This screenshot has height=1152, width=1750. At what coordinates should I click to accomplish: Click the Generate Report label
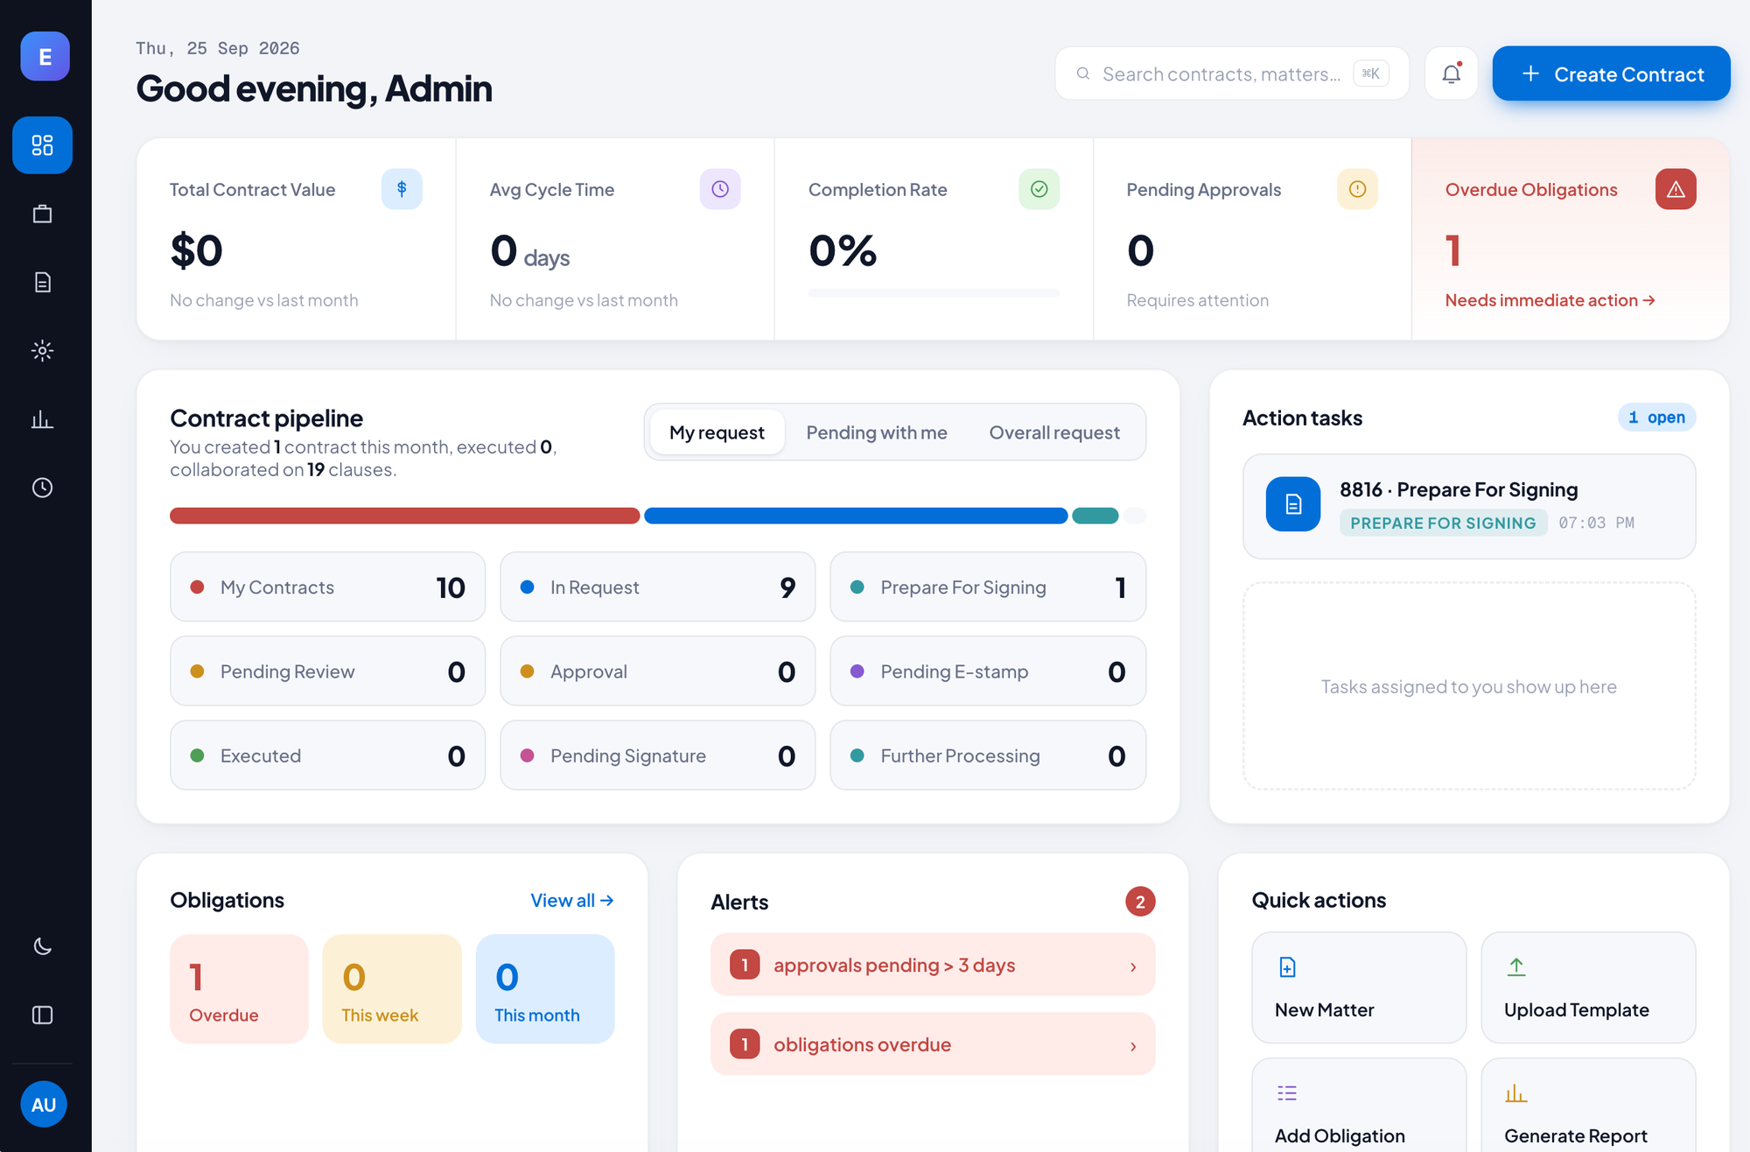point(1575,1135)
